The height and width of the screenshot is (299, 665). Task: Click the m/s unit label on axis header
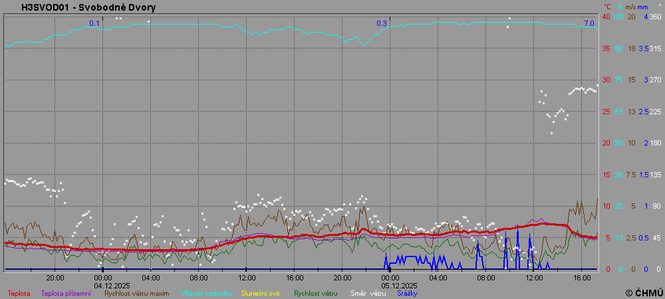coord(632,6)
